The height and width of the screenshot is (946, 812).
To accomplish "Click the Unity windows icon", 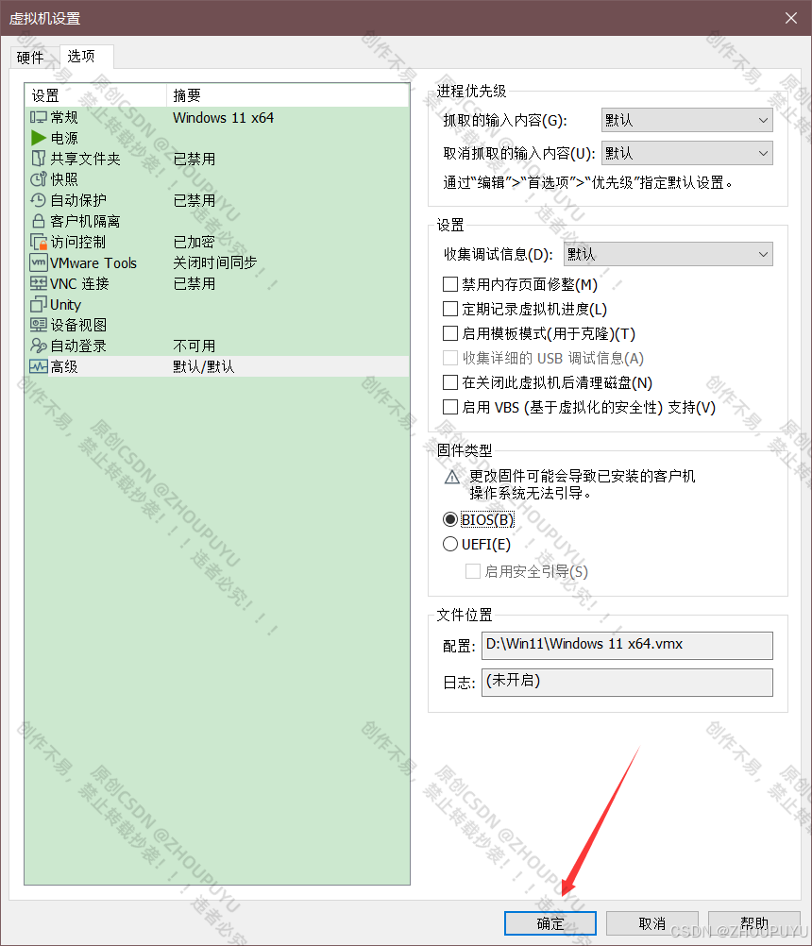I will [x=39, y=304].
